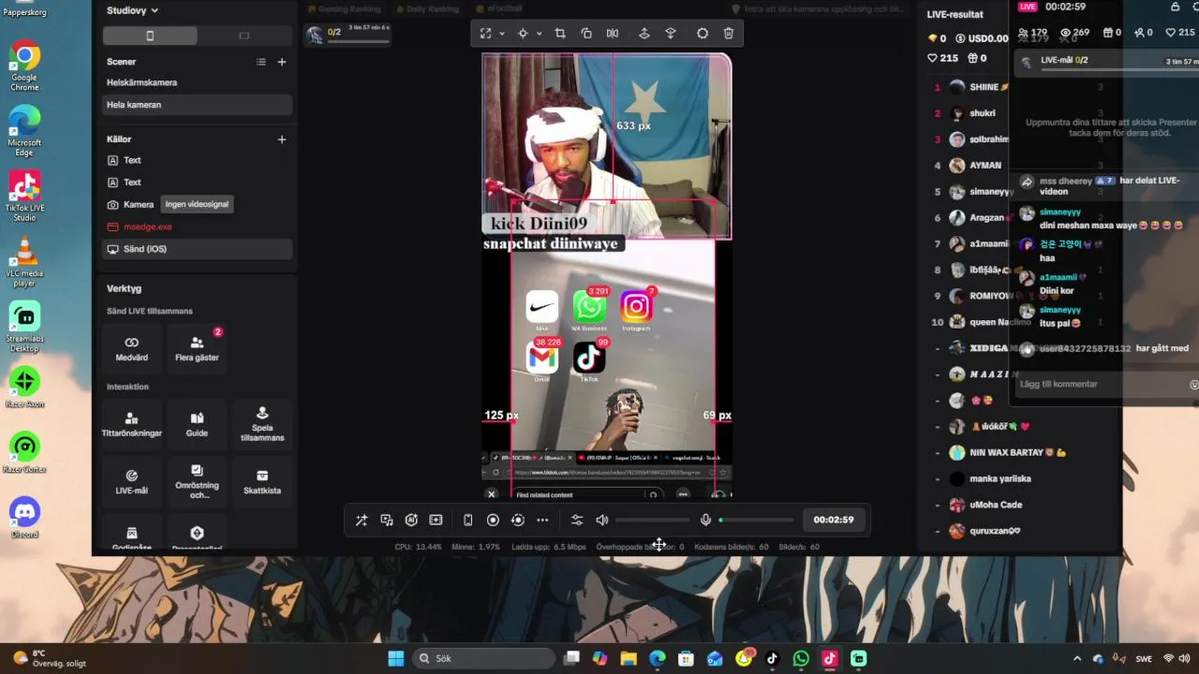Adjust the speaker volume slider

tap(653, 520)
